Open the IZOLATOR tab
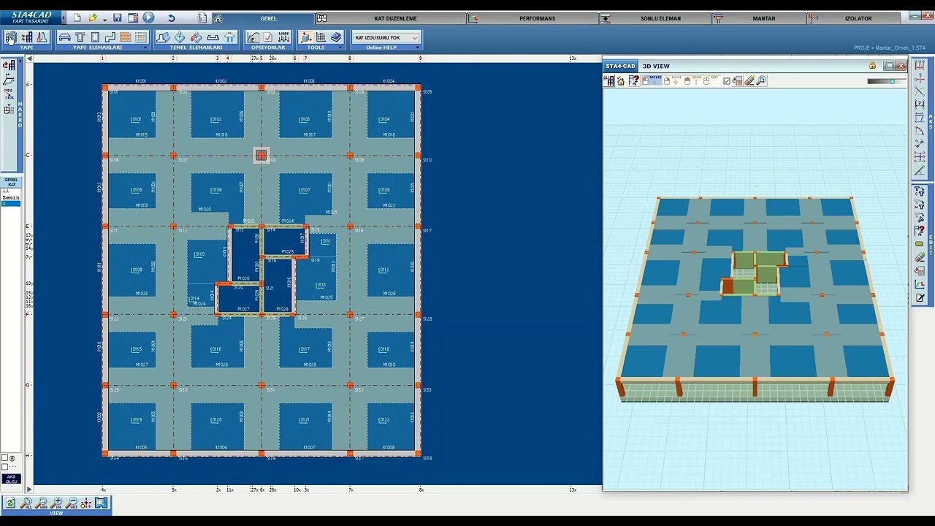Viewport: 935px width, 526px height. pyautogui.click(x=858, y=18)
